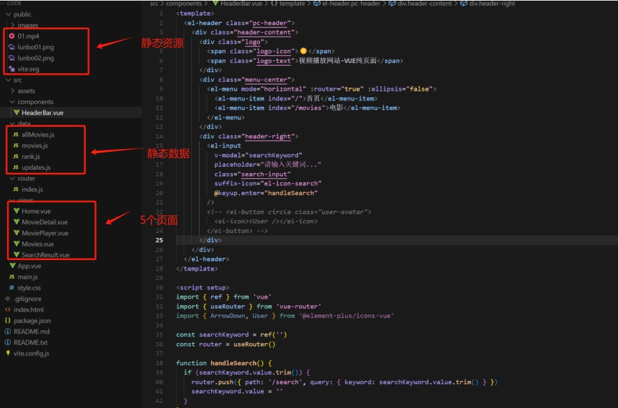Click the .gitignore file icon
The height and width of the screenshot is (408, 618).
point(8,299)
